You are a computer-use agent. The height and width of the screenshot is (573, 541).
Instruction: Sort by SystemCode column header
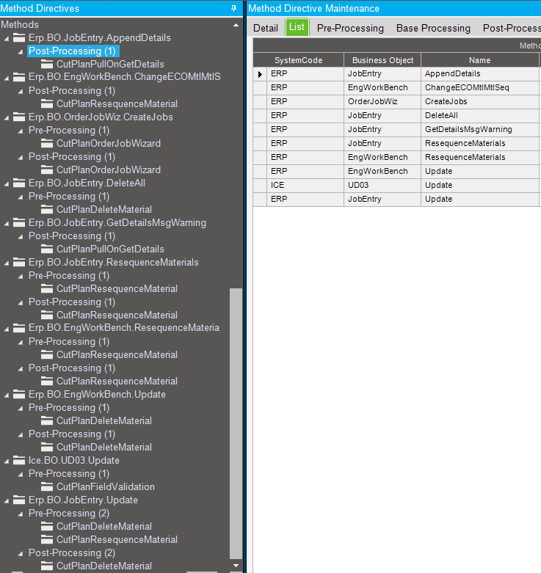298,60
